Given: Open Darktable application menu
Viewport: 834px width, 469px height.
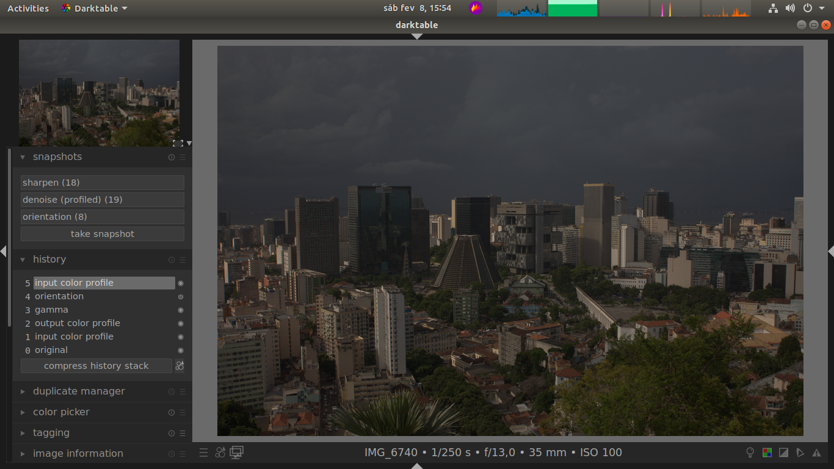Looking at the screenshot, I should (x=95, y=9).
